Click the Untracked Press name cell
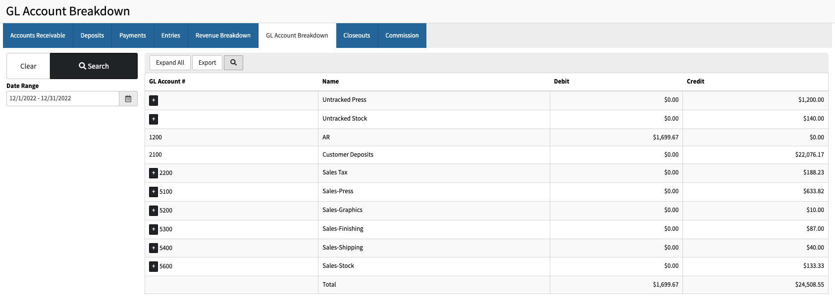835x296 pixels. click(x=434, y=100)
